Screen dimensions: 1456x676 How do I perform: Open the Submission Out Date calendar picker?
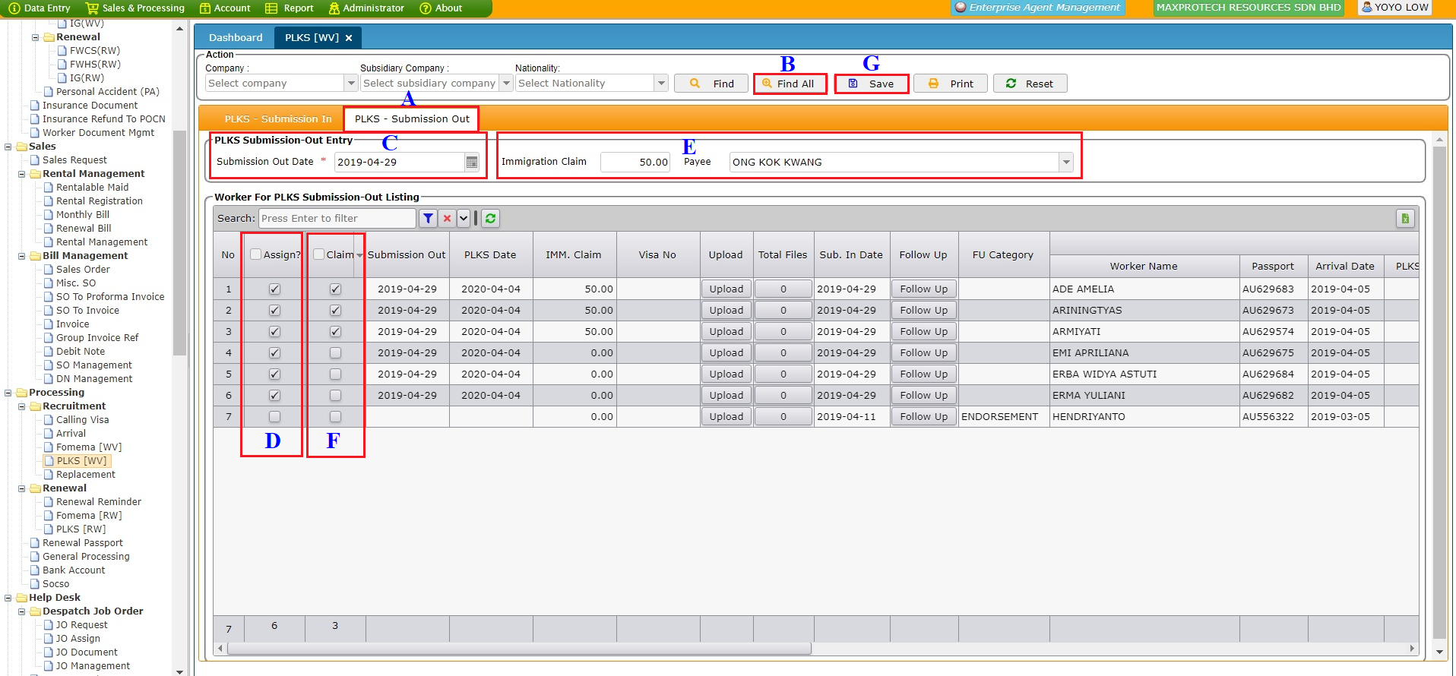pos(472,163)
